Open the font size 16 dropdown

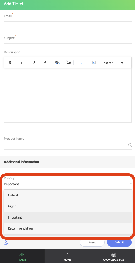[x=70, y=63]
